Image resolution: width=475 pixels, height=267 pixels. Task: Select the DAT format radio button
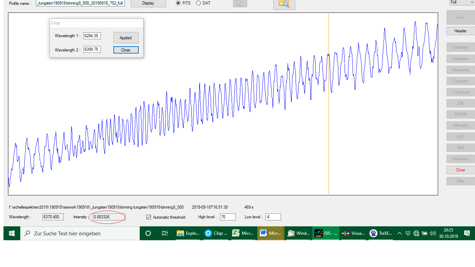pos(199,3)
